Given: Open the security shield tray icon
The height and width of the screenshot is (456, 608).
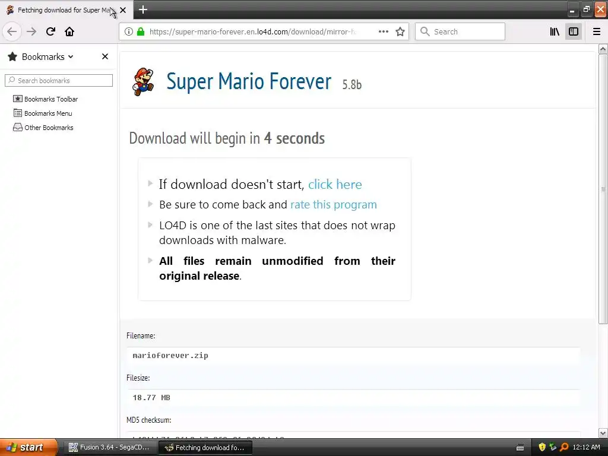Looking at the screenshot, I should (x=541, y=447).
